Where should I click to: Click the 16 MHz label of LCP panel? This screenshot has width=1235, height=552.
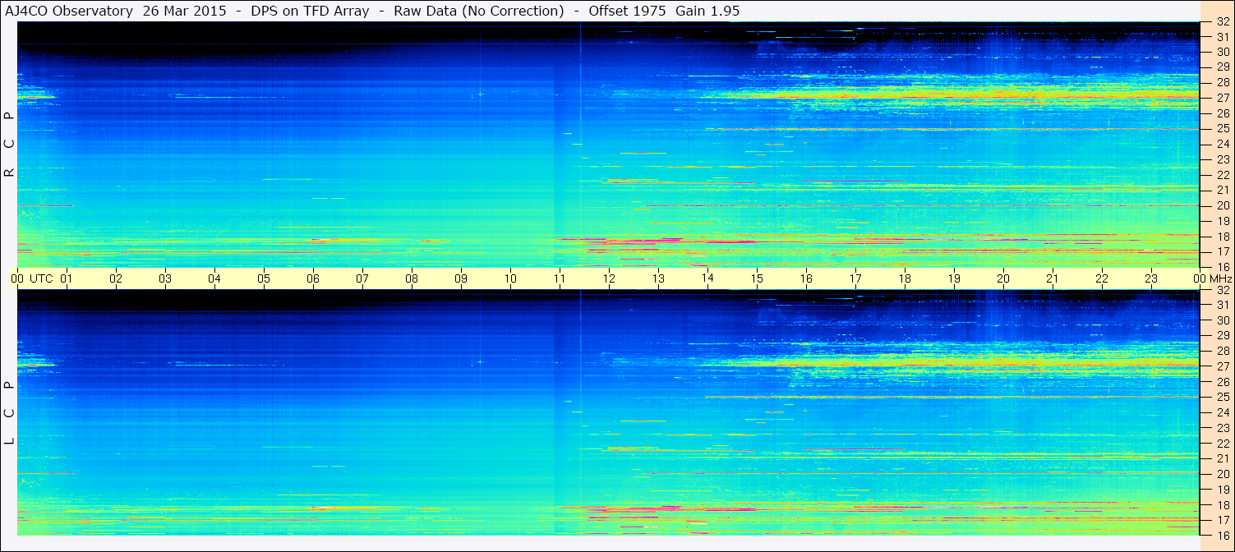(1223, 535)
